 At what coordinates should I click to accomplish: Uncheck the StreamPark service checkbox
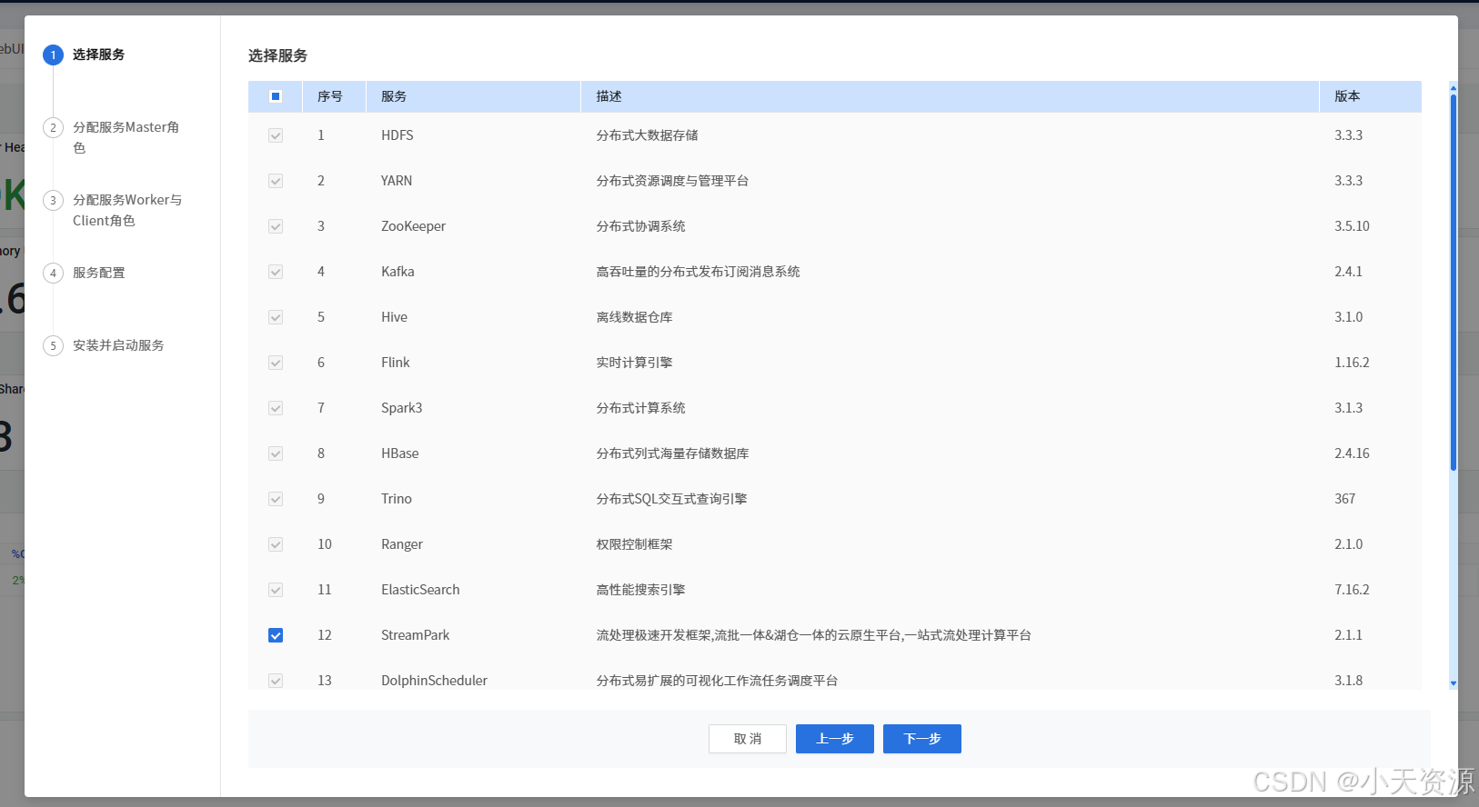[x=276, y=635]
